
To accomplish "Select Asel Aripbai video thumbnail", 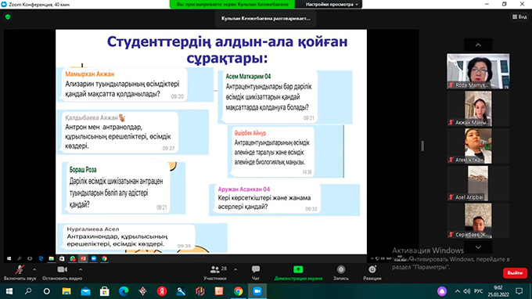I will coord(478,183).
